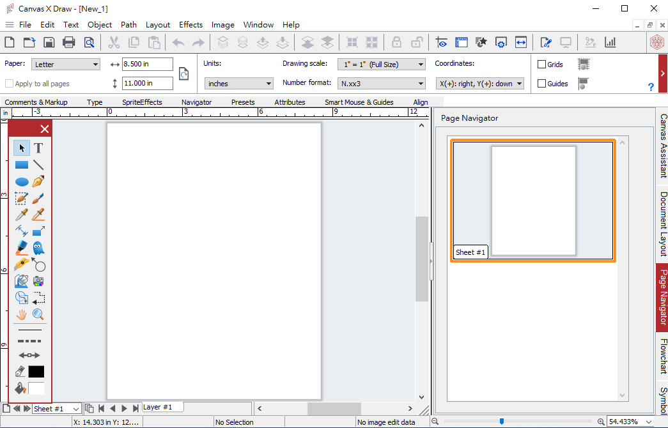Click the Save disk icon
668x428 pixels.
click(49, 43)
